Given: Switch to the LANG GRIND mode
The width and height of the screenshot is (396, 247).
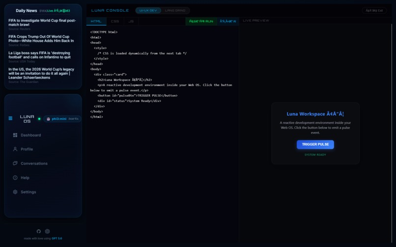Looking at the screenshot, I should pyautogui.click(x=175, y=11).
